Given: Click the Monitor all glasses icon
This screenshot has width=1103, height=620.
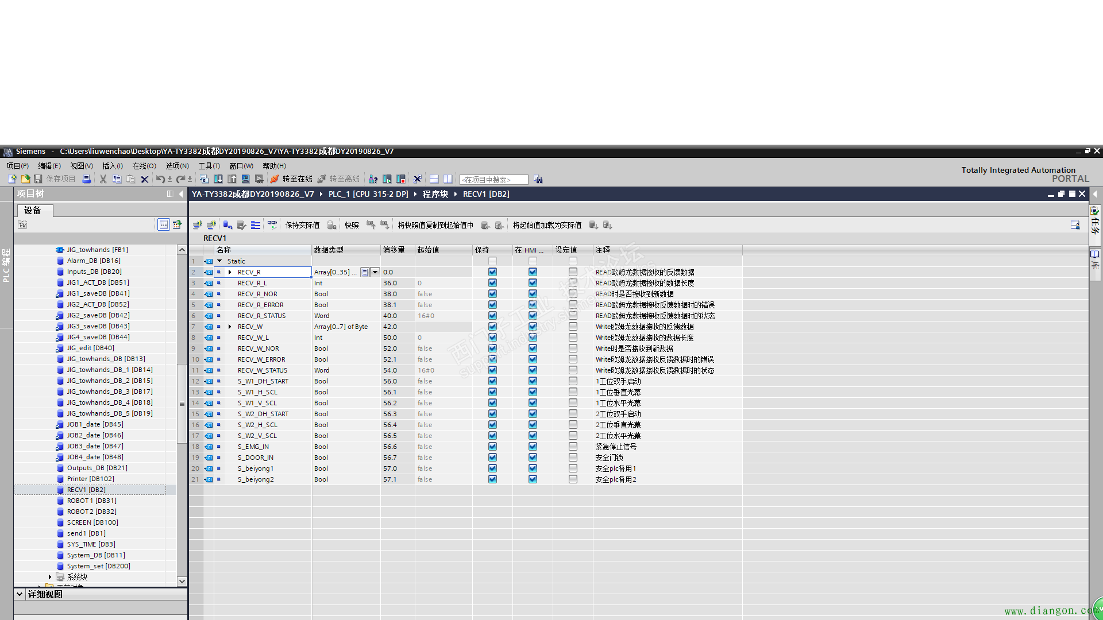Looking at the screenshot, I should coord(272,225).
